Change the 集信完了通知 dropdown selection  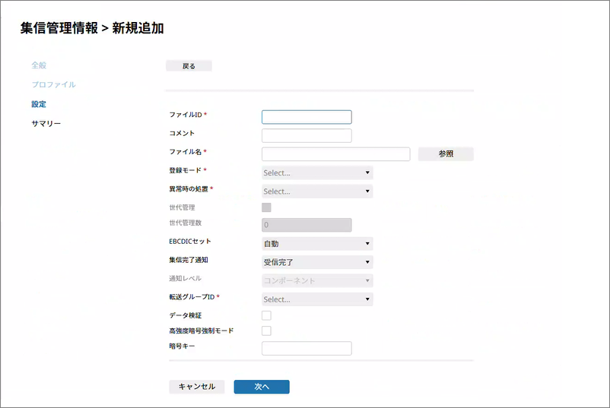[316, 262]
